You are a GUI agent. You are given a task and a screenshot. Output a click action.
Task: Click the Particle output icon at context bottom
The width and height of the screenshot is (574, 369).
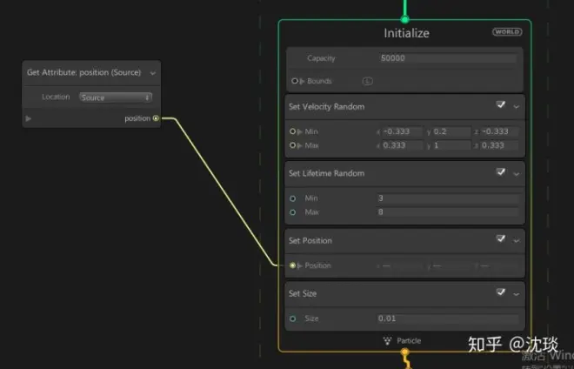(x=387, y=341)
